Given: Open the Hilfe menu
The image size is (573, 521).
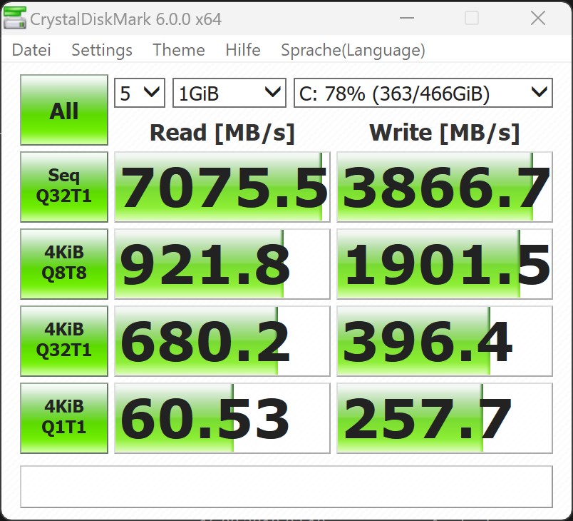Looking at the screenshot, I should 243,50.
